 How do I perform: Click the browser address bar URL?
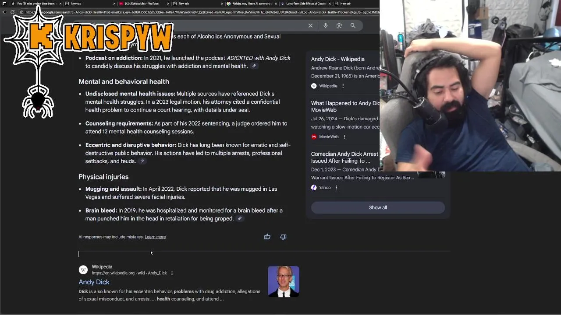[x=202, y=12]
